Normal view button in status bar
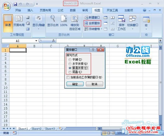 pos(104,133)
